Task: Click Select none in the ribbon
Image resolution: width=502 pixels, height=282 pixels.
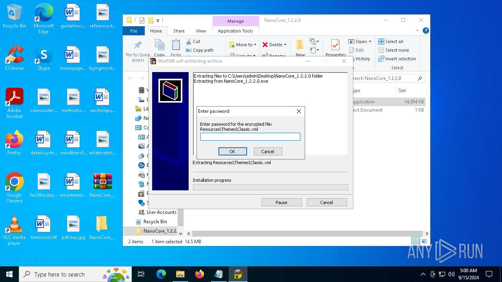Action: (393, 50)
